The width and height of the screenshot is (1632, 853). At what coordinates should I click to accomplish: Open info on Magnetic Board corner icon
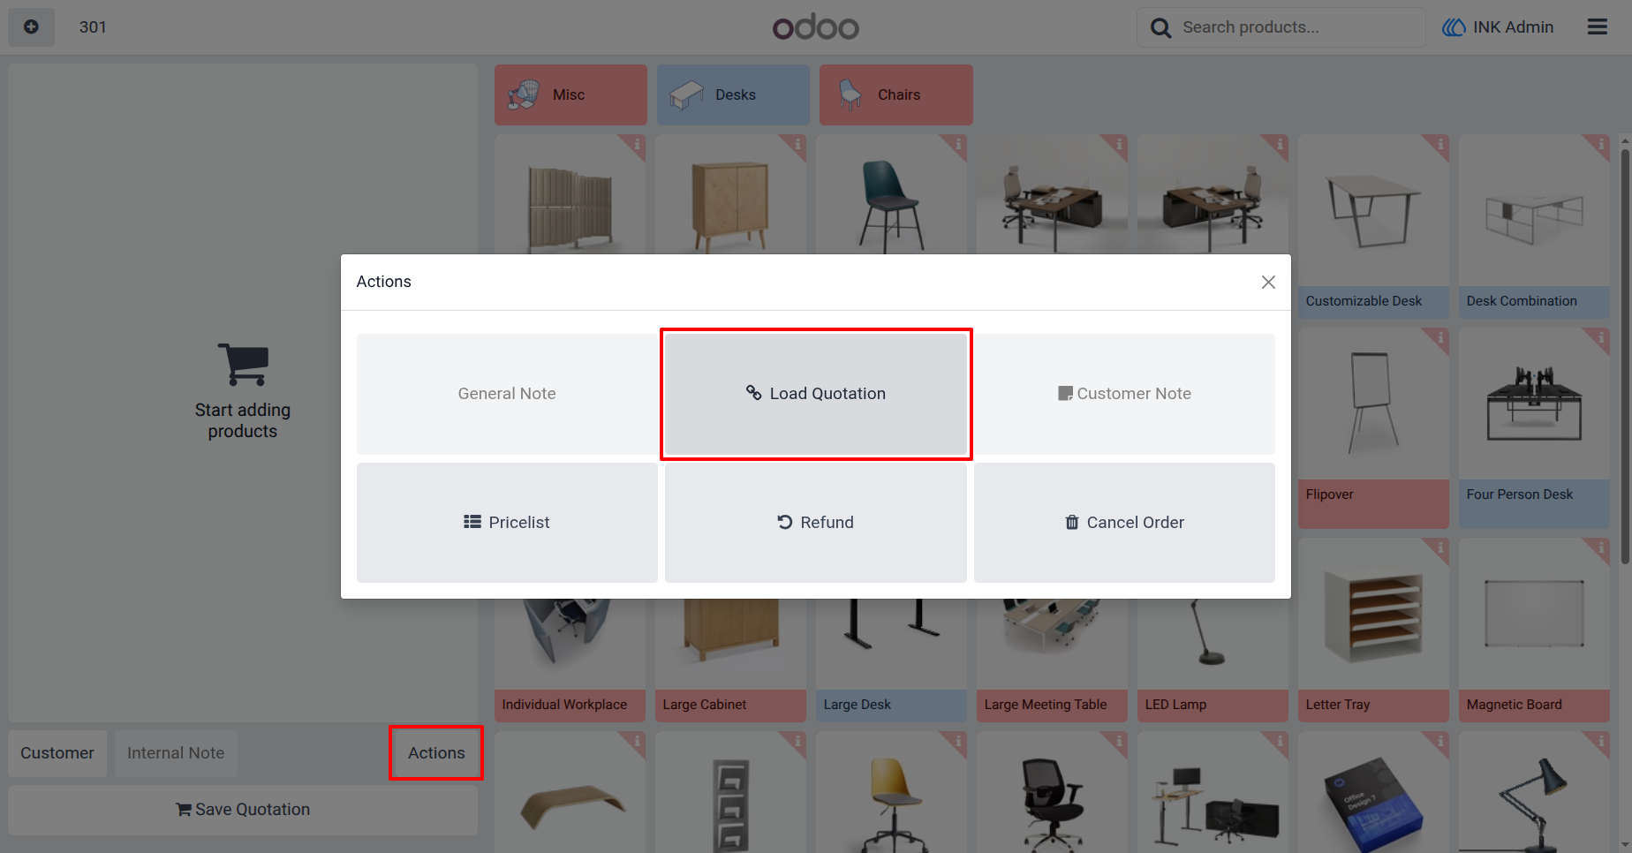(1600, 547)
